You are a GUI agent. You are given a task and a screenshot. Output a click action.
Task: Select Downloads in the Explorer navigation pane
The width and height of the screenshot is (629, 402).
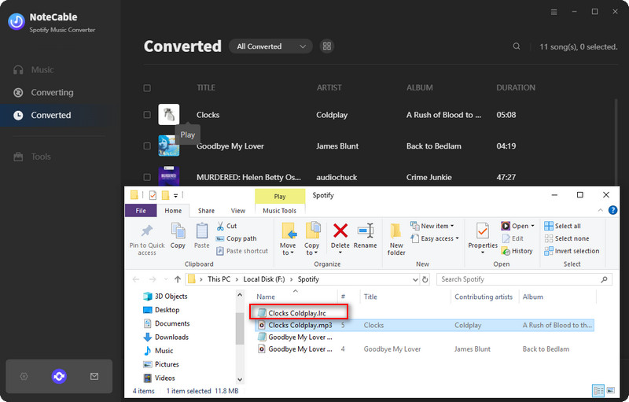[166, 337]
